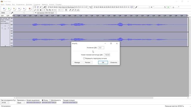191x107 pixels.
Task: Click the green Play-at-speed button
Action: 168,7
